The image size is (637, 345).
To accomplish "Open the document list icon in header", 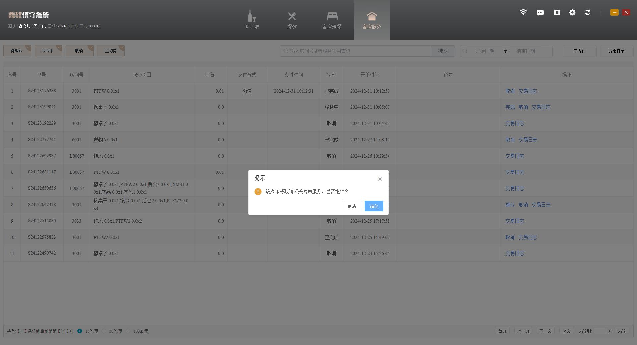I will pyautogui.click(x=557, y=12).
